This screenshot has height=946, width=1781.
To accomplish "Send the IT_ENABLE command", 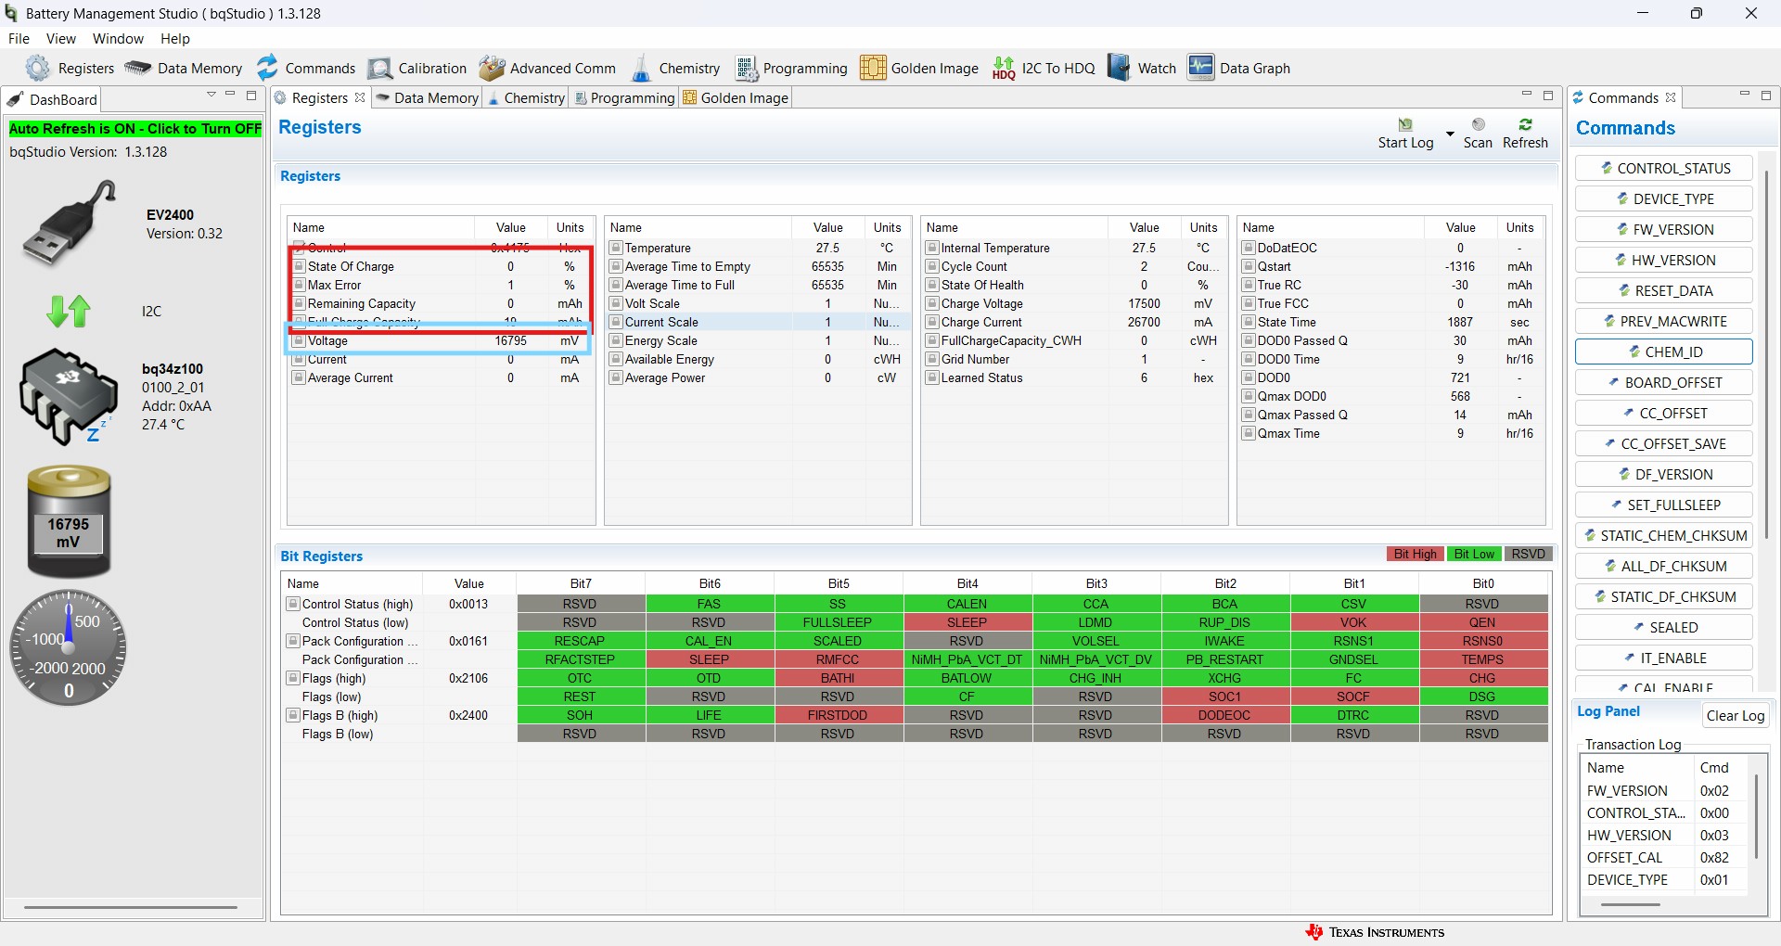I will (x=1664, y=658).
